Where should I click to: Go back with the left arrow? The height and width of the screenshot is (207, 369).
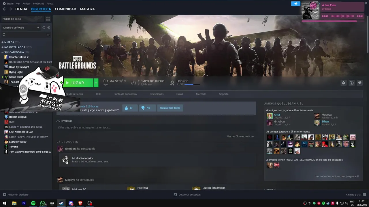point(4,9)
